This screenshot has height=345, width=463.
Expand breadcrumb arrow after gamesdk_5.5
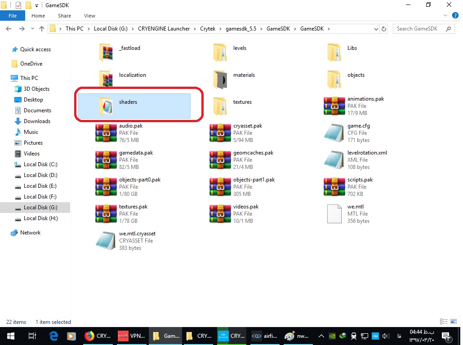pos(261,29)
